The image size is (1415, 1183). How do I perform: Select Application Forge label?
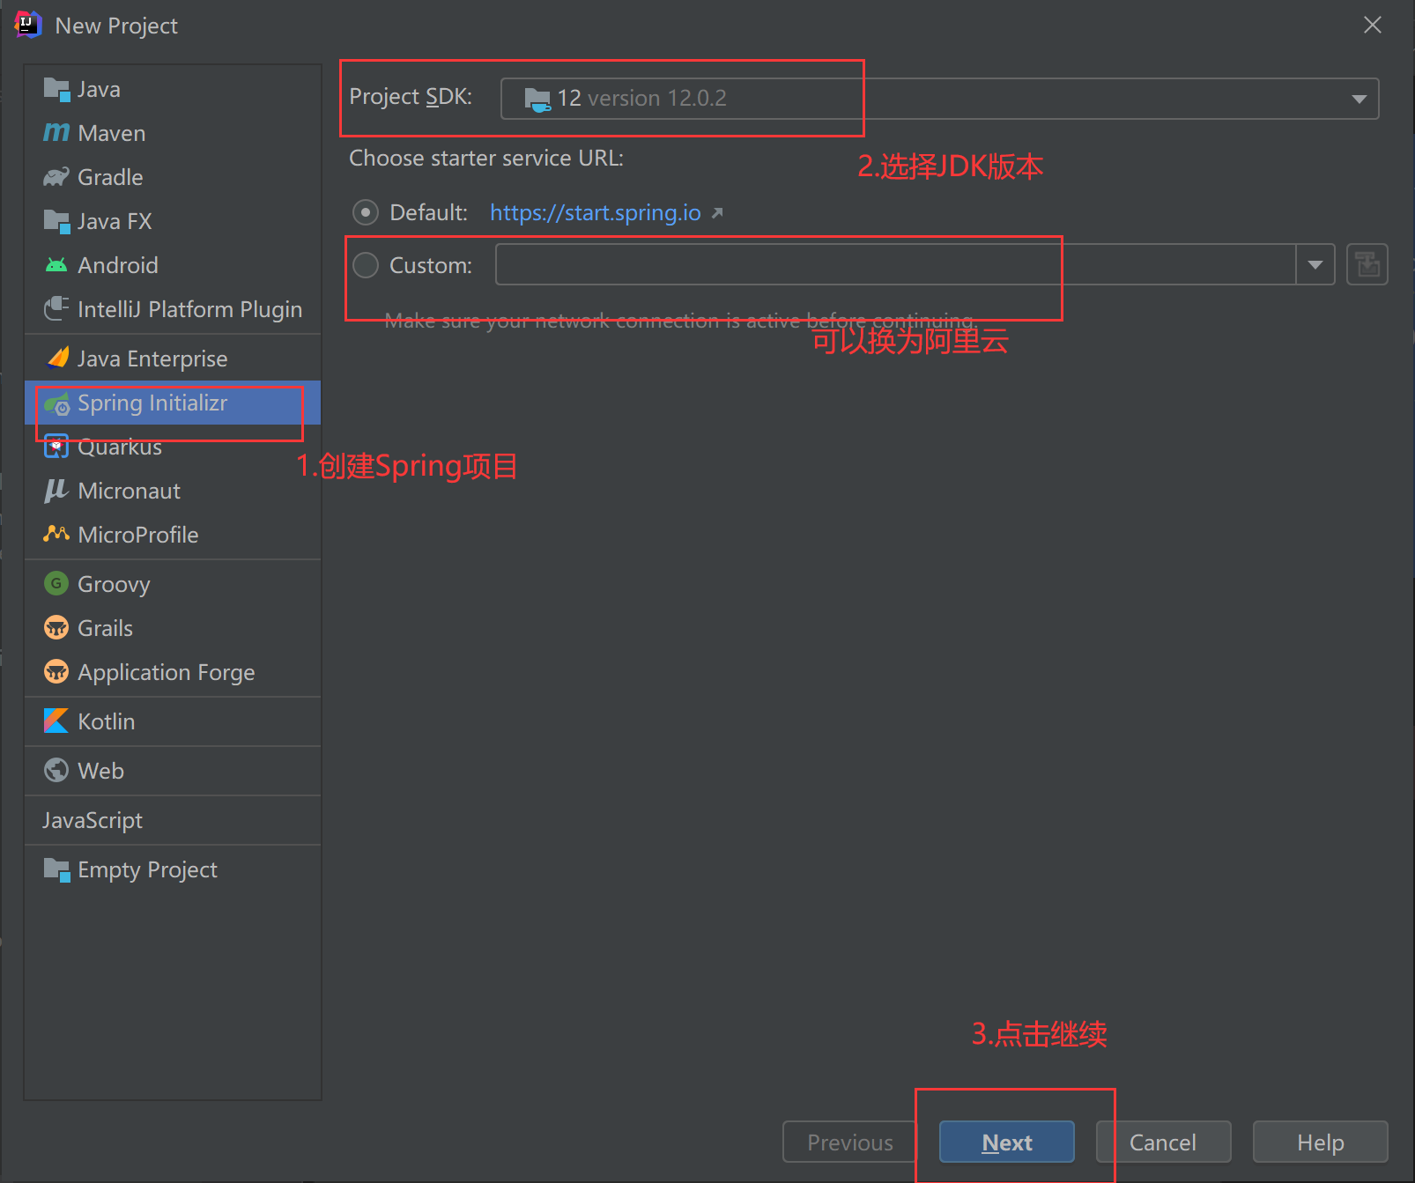coord(167,672)
